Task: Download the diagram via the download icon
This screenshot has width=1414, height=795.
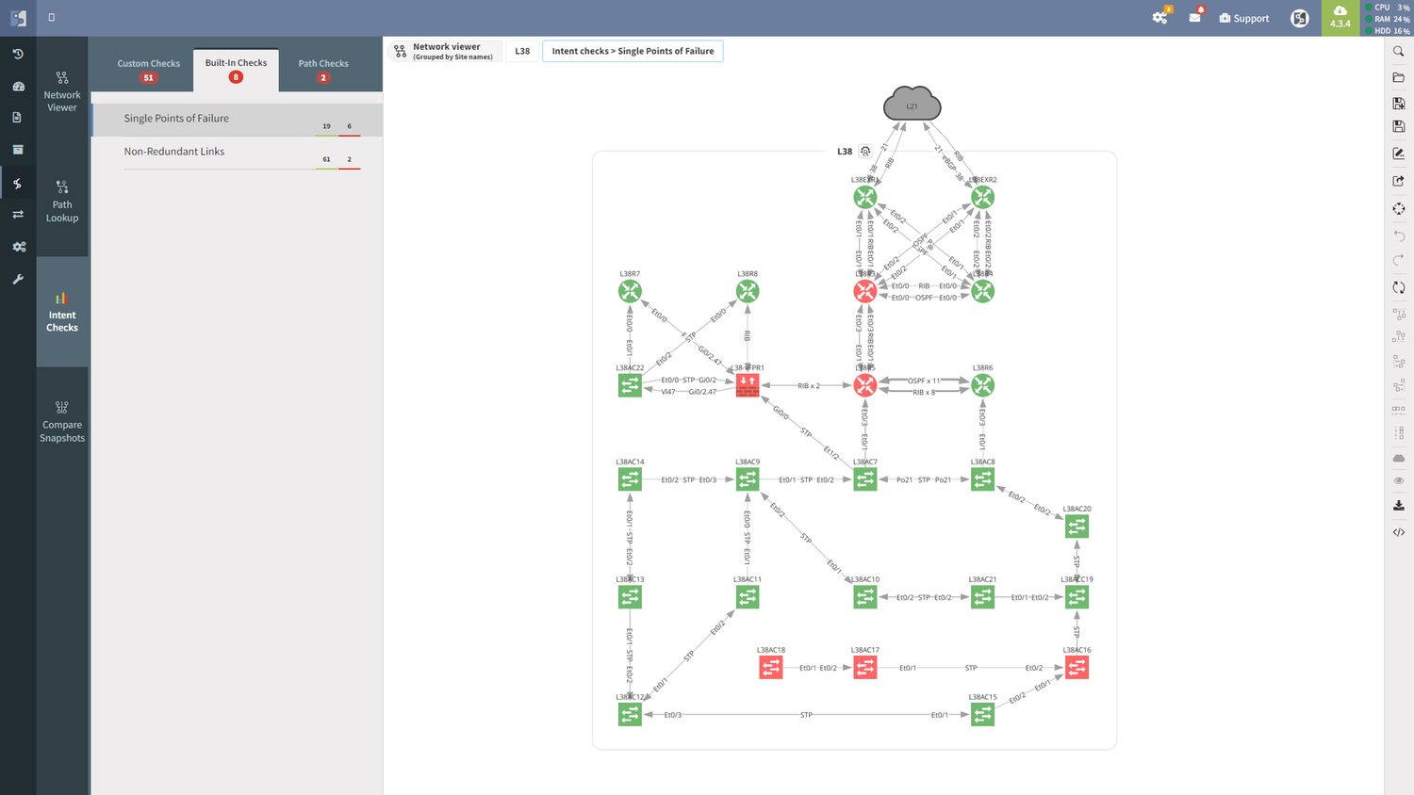Action: click(1399, 506)
